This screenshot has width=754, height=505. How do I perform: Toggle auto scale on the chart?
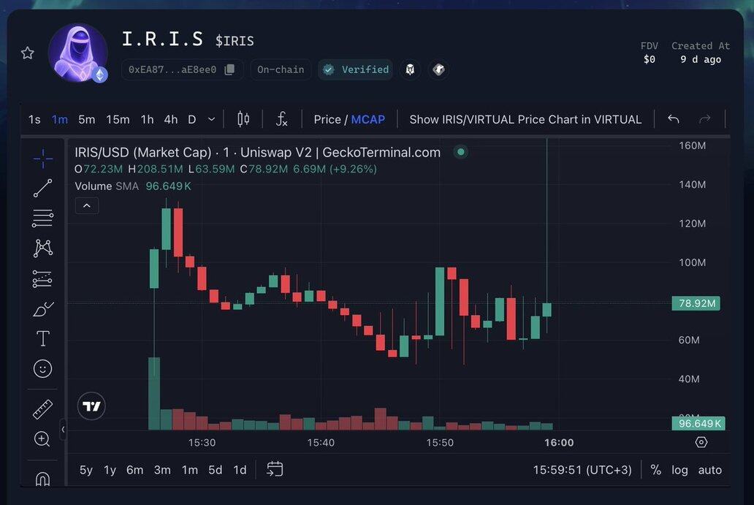point(709,470)
